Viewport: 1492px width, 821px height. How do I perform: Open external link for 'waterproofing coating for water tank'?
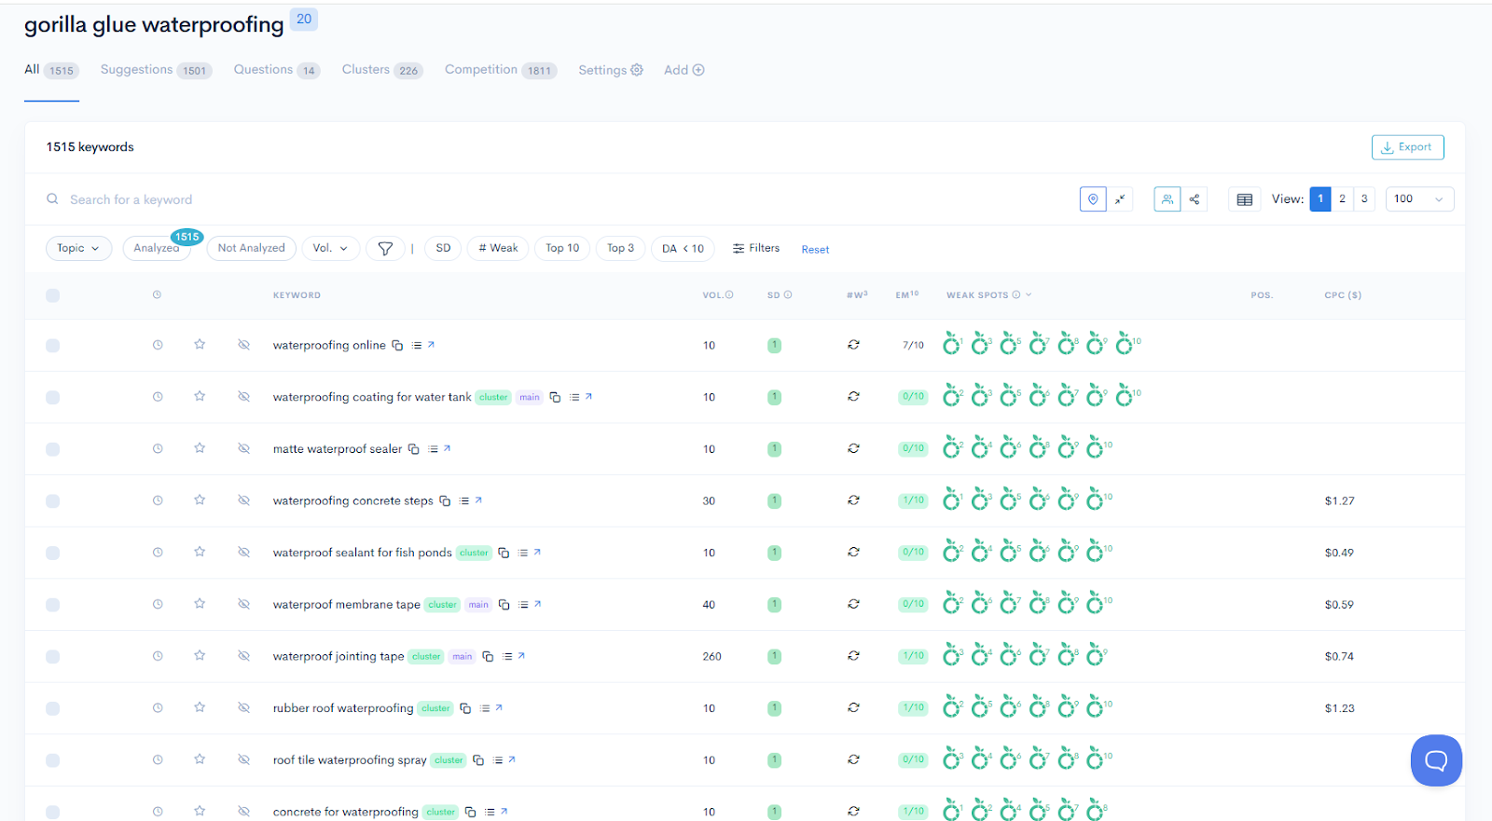588,397
